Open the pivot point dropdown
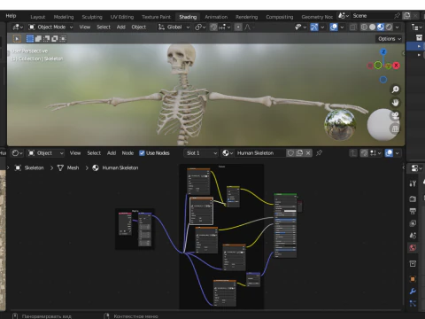This screenshot has width=425, height=319. [x=200, y=27]
